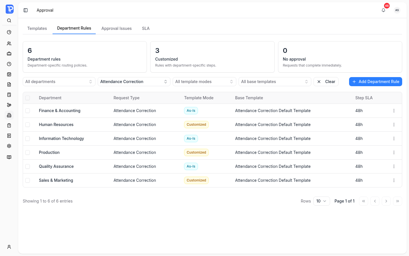This screenshot has height=256, width=409.
Task: Open row actions for Production
Action: click(394, 152)
